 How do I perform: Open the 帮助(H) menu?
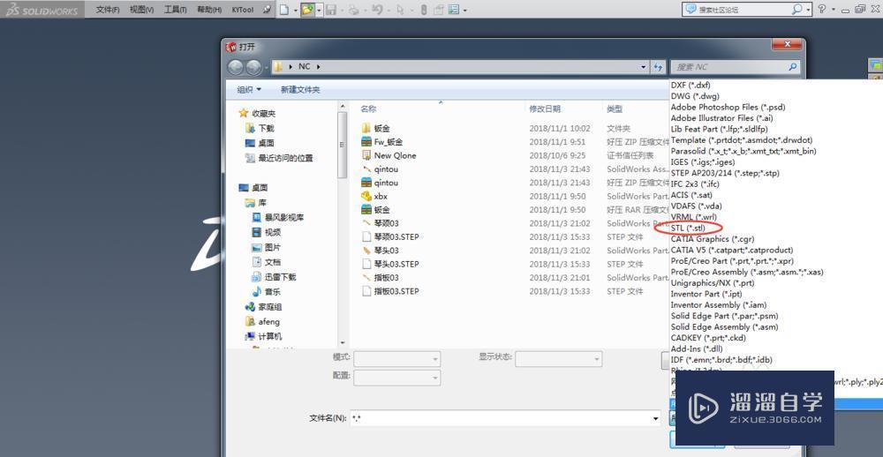209,10
